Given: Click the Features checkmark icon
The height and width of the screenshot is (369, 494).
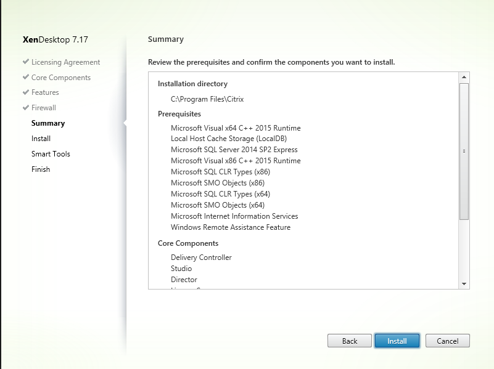Looking at the screenshot, I should pos(26,92).
